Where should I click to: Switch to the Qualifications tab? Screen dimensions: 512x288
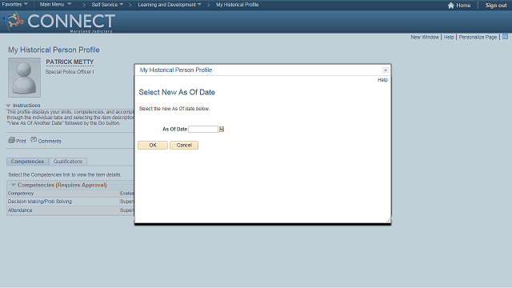coord(68,162)
